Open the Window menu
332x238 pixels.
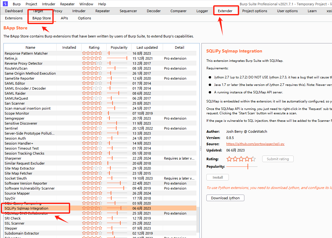(x=86, y=4)
